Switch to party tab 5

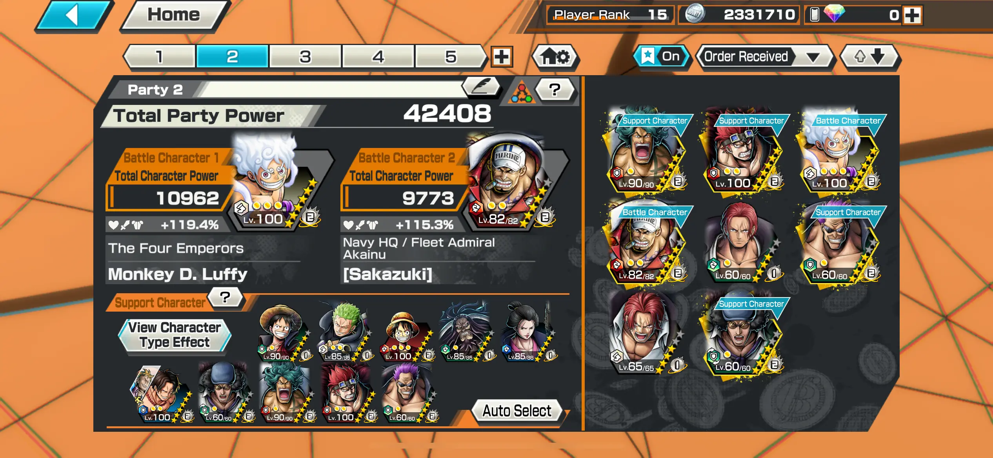click(x=451, y=57)
